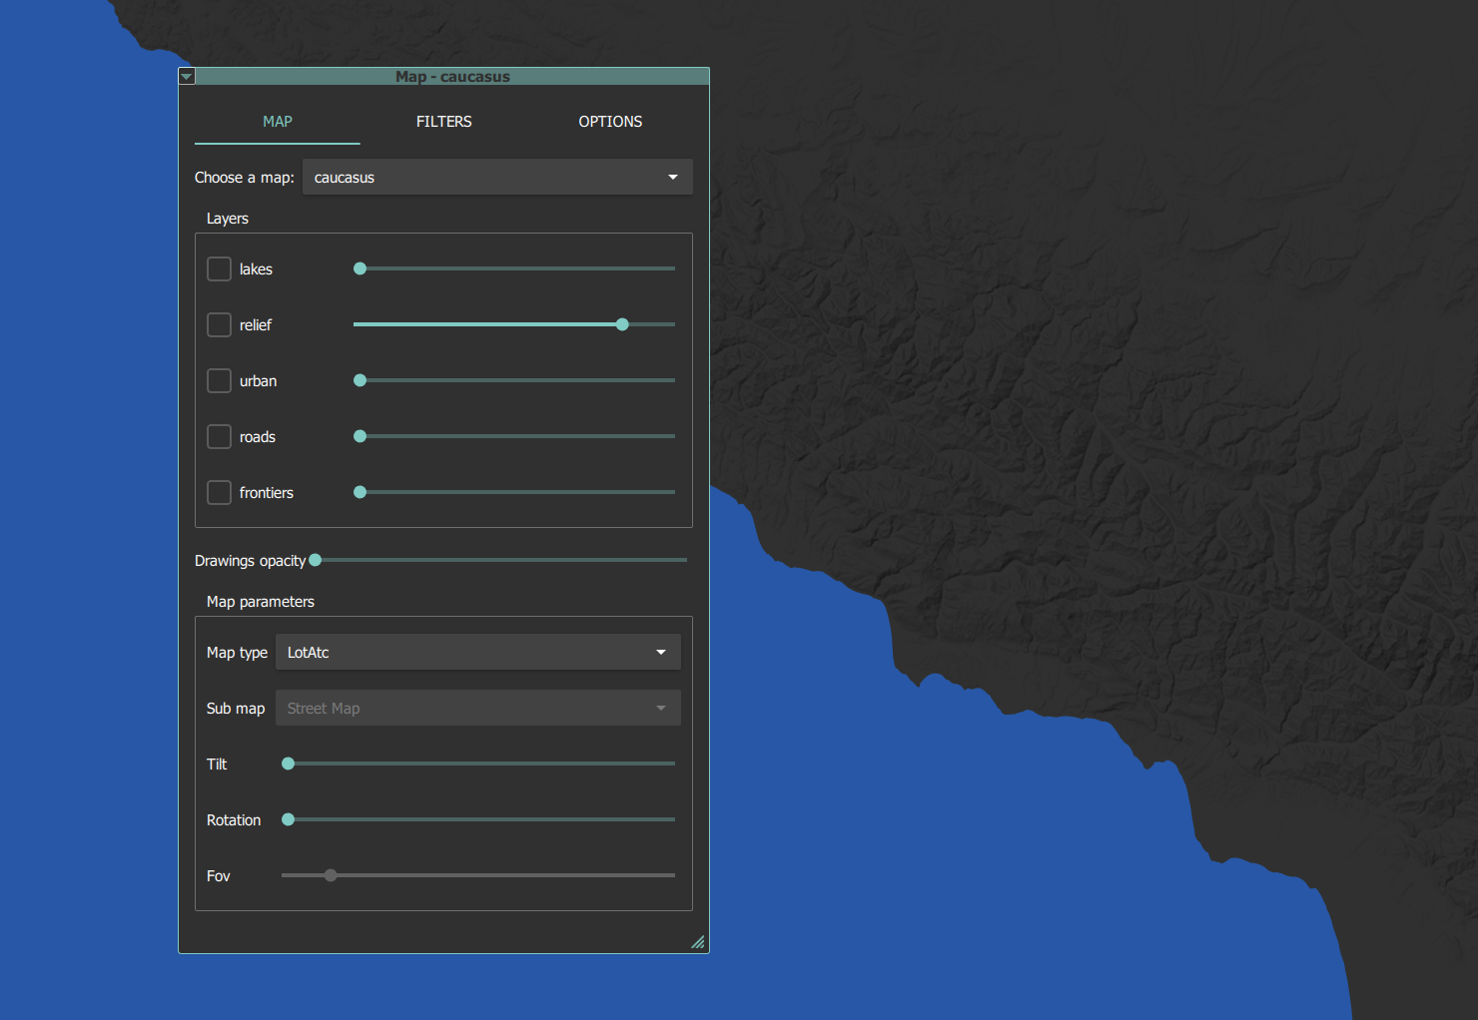
Task: Check the frontiers layer checkbox
Action: coord(219,493)
